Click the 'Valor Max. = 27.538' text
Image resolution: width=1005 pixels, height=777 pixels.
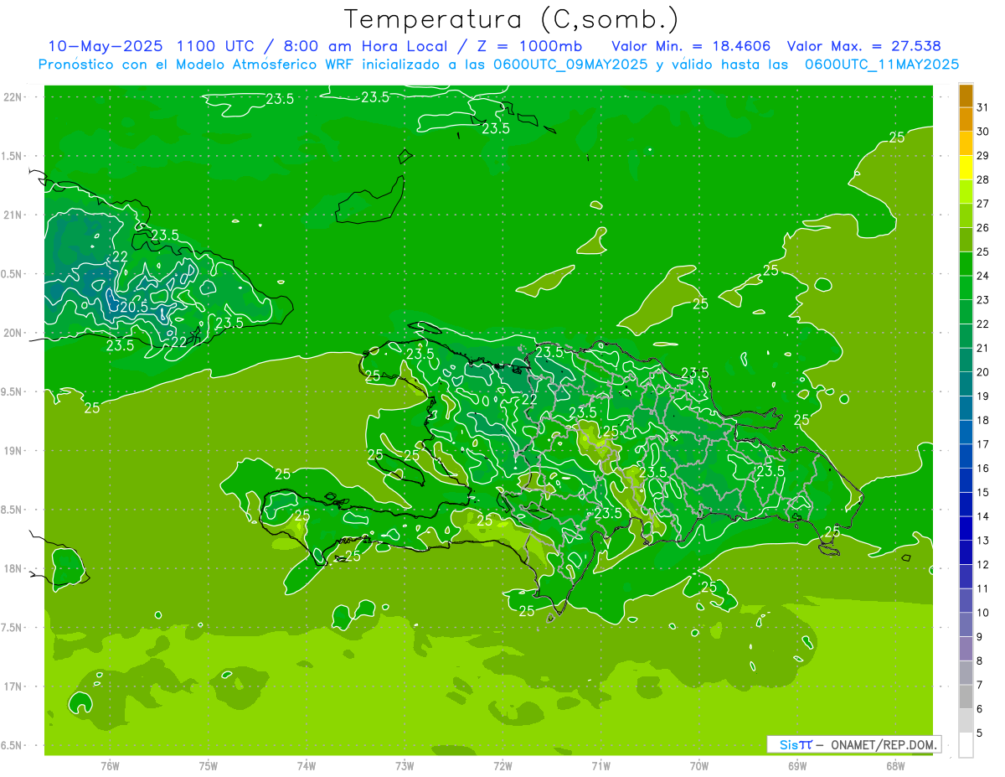tap(864, 46)
